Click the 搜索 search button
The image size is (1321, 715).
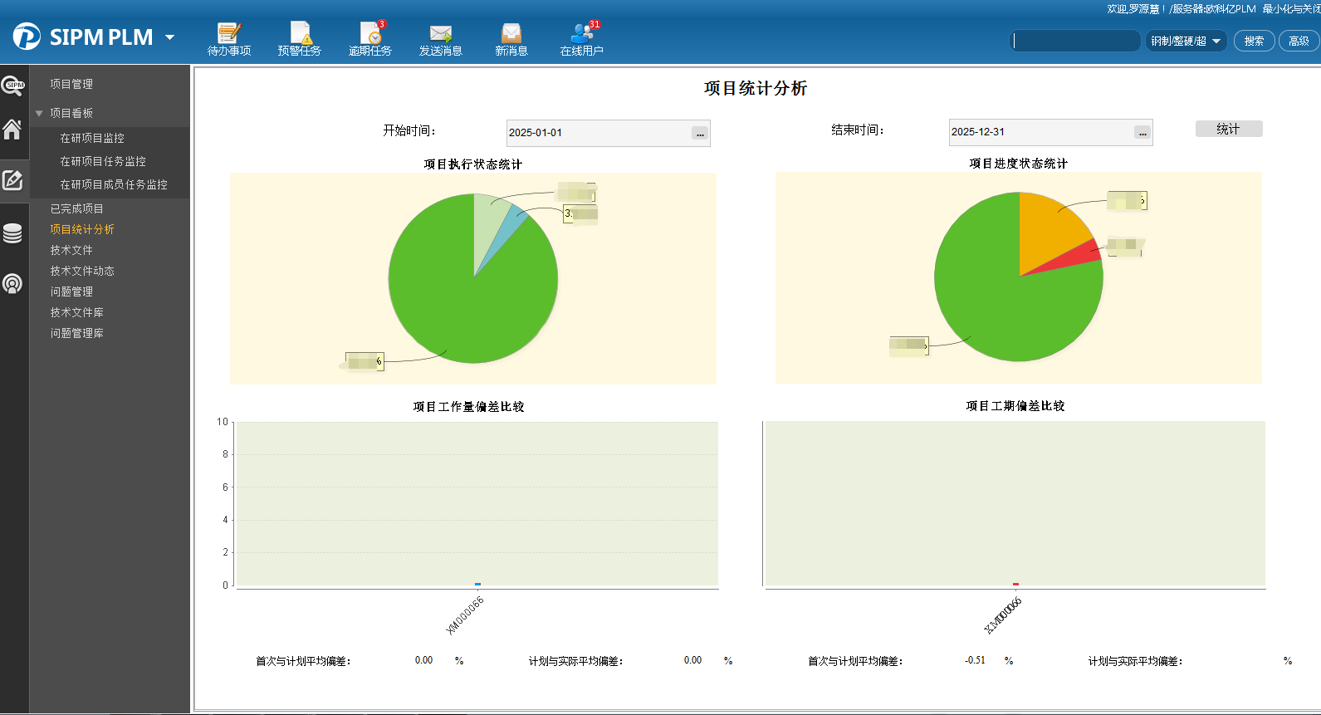click(1254, 41)
